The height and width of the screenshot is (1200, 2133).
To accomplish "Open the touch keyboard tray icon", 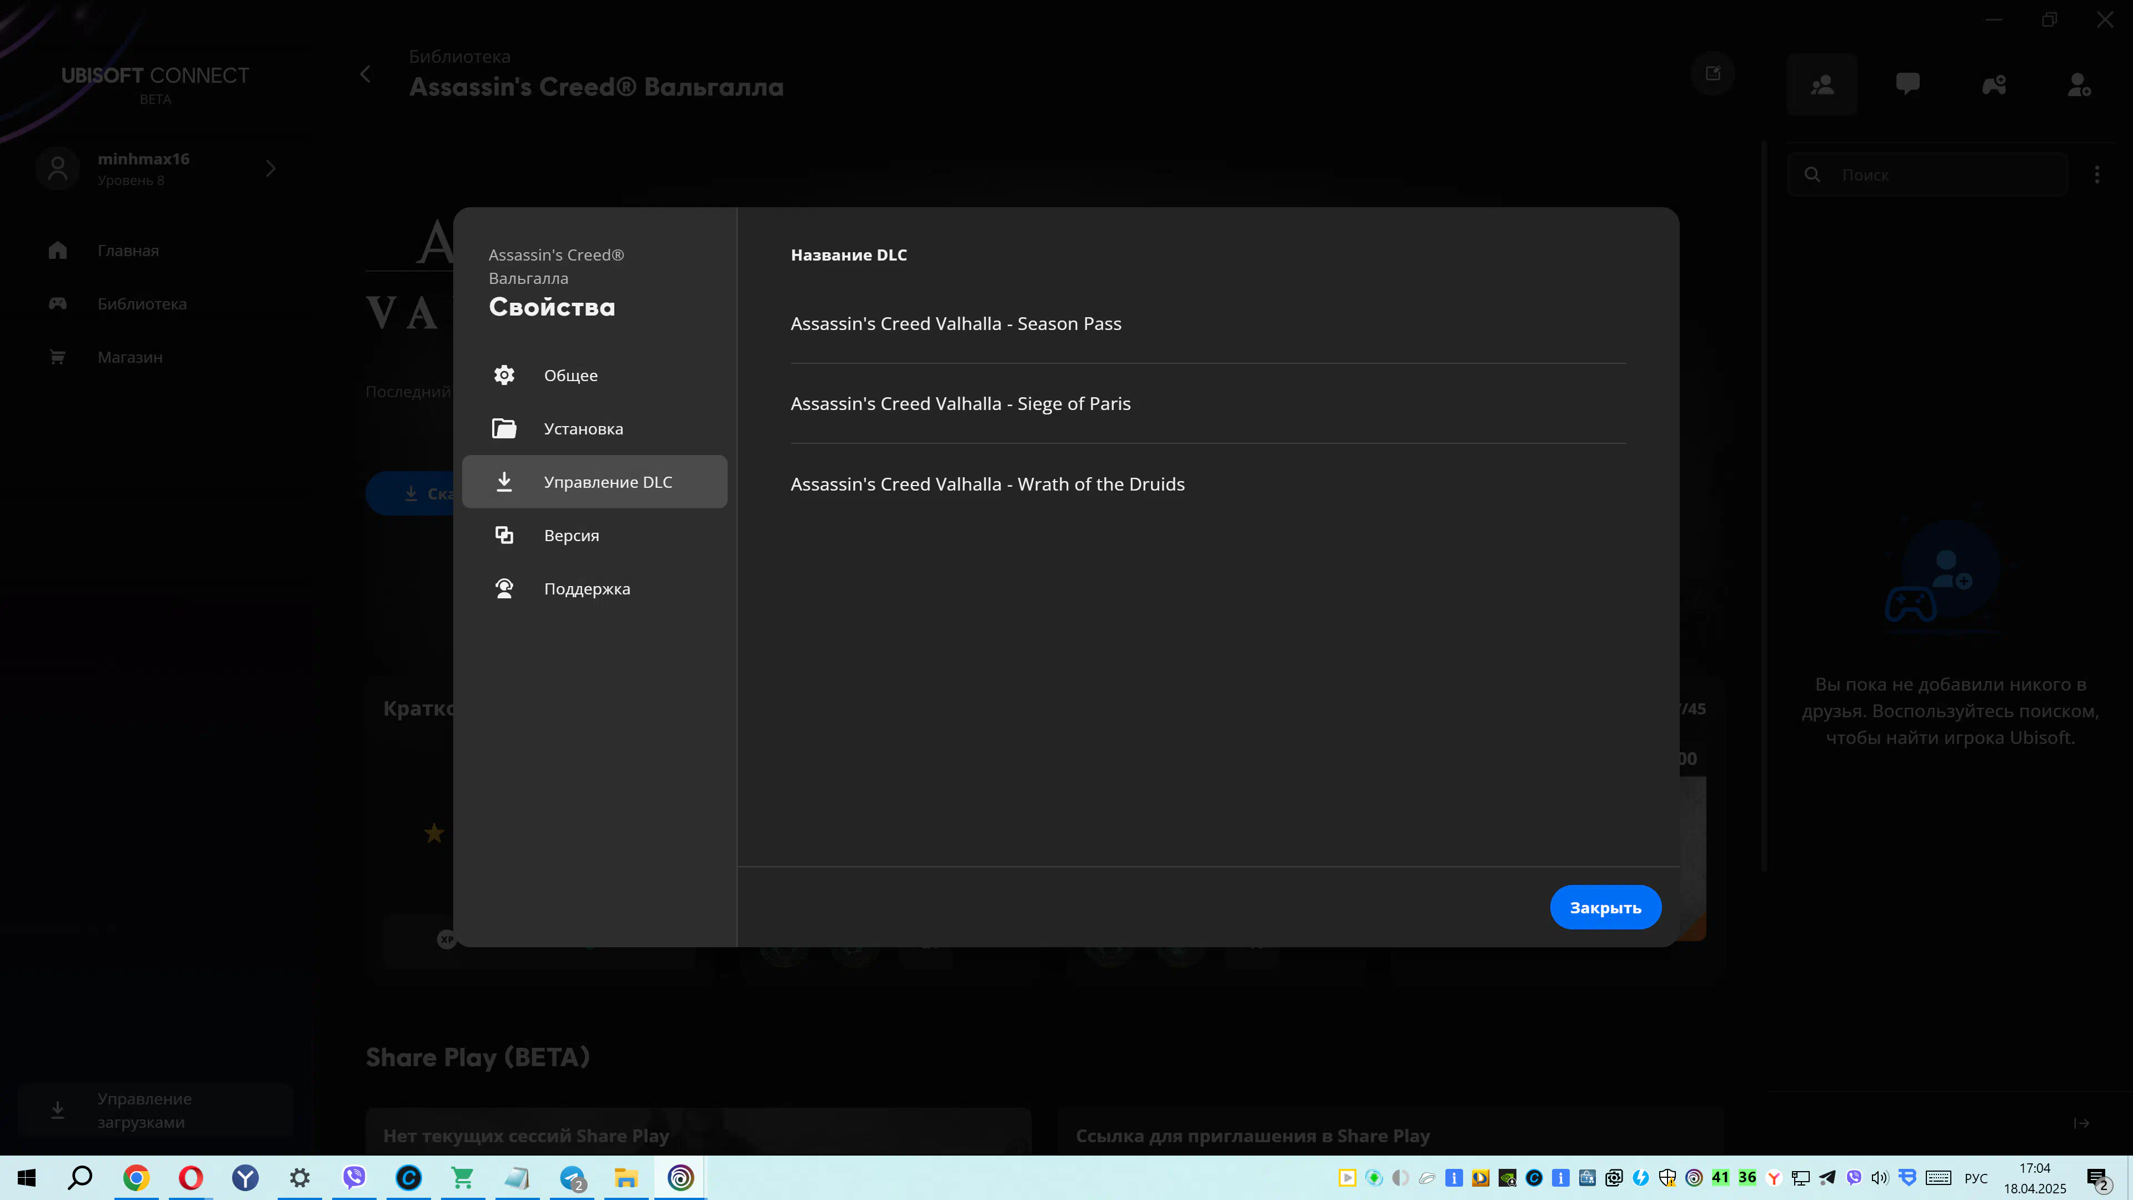I will pyautogui.click(x=1939, y=1178).
